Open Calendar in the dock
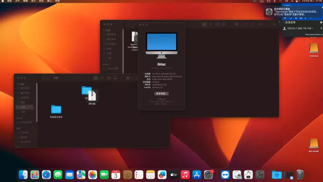This screenshot has height=182, width=323. [x=116, y=175]
